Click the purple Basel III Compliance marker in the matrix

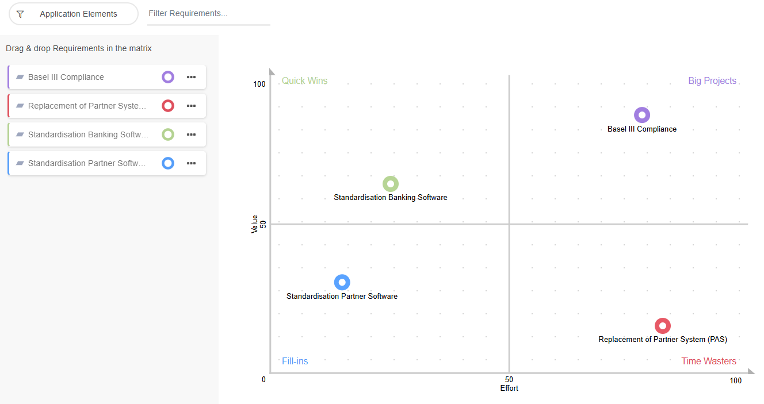click(642, 115)
